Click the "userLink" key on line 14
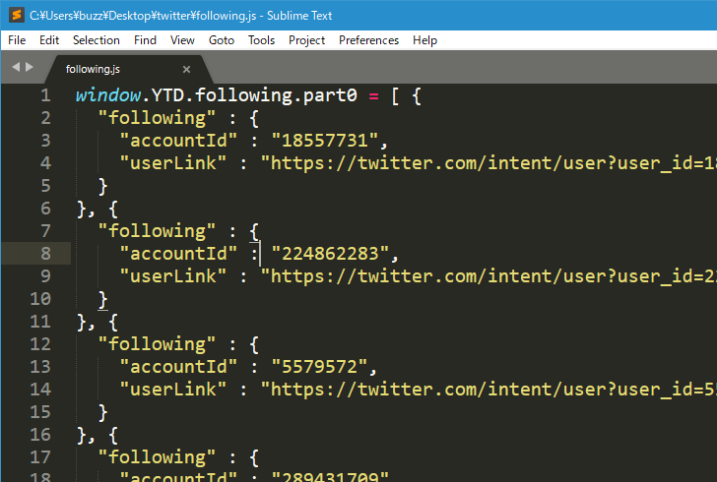Screen dimensions: 717x482 click(x=173, y=390)
